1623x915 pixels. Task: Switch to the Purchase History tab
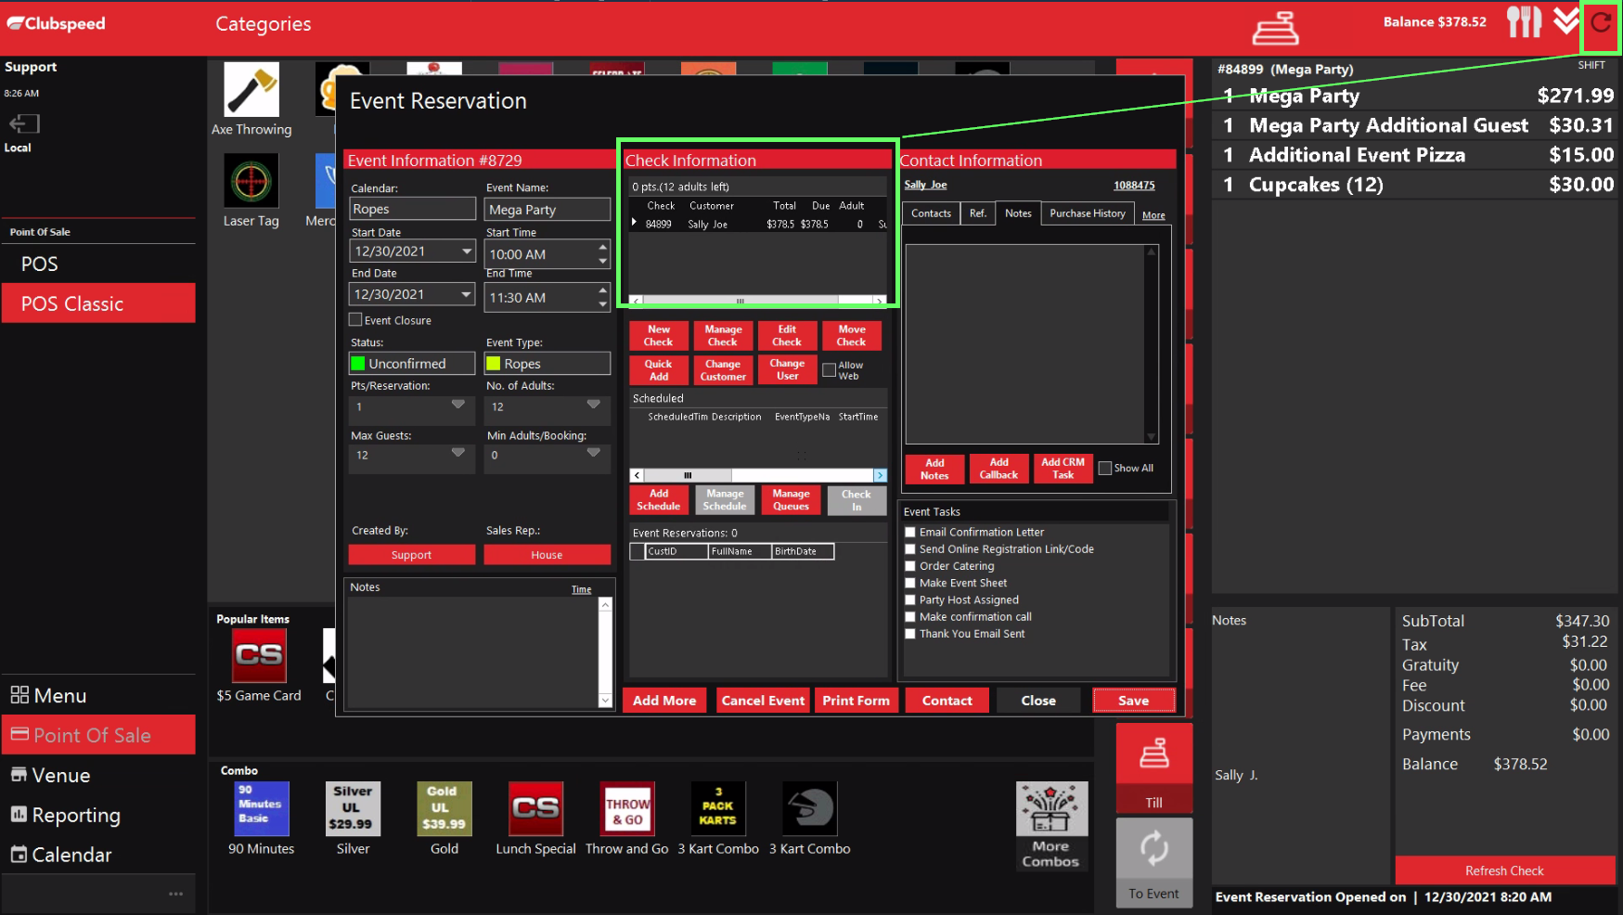(x=1088, y=213)
